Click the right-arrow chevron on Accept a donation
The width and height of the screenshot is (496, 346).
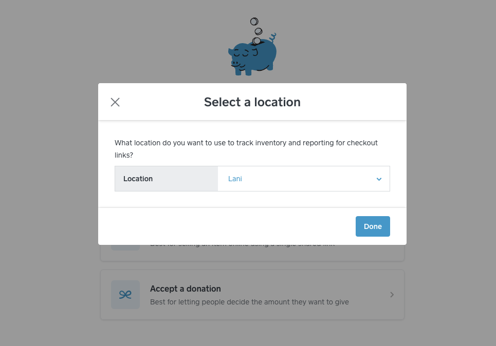392,294
